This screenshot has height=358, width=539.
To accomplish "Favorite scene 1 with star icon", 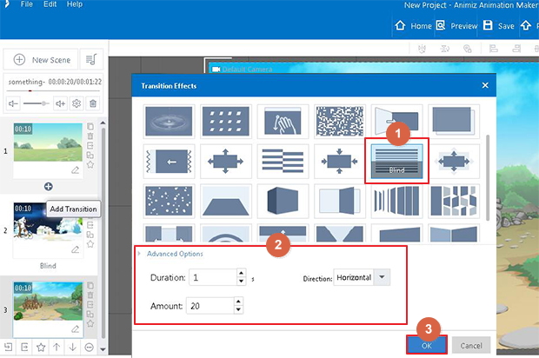I will pyautogui.click(x=90, y=164).
